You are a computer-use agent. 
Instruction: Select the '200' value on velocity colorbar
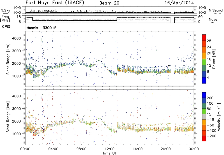(x=210, y=98)
